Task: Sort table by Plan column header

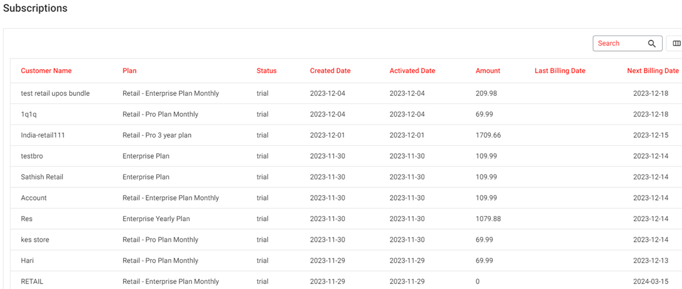Action: tap(130, 71)
